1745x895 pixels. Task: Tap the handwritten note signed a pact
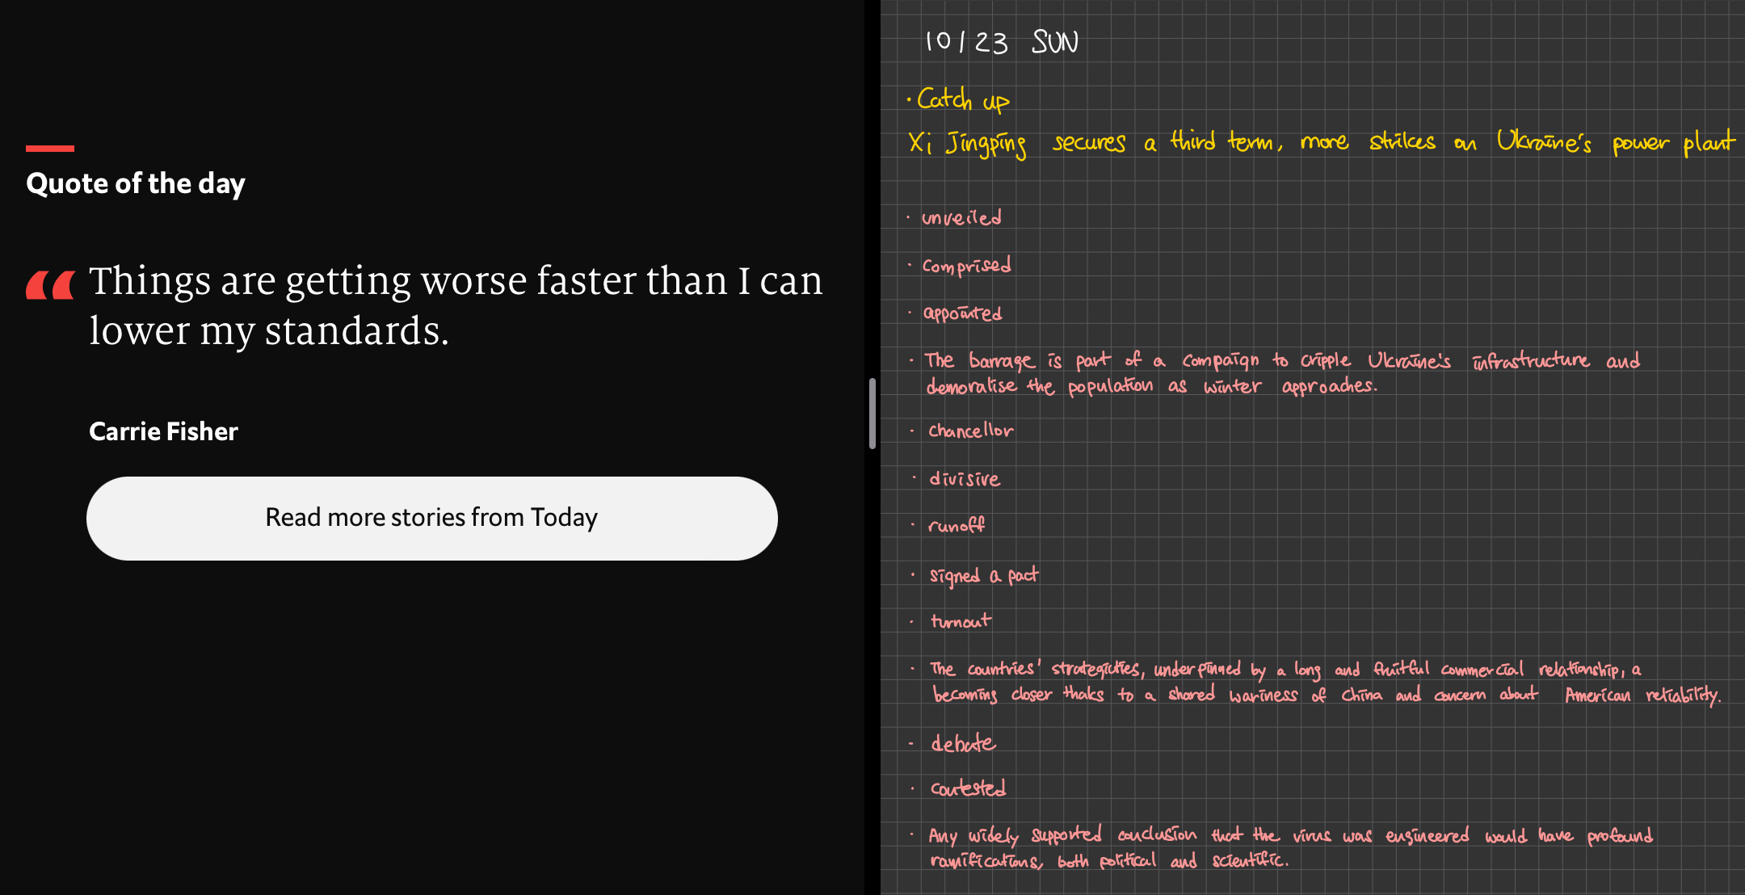[983, 575]
